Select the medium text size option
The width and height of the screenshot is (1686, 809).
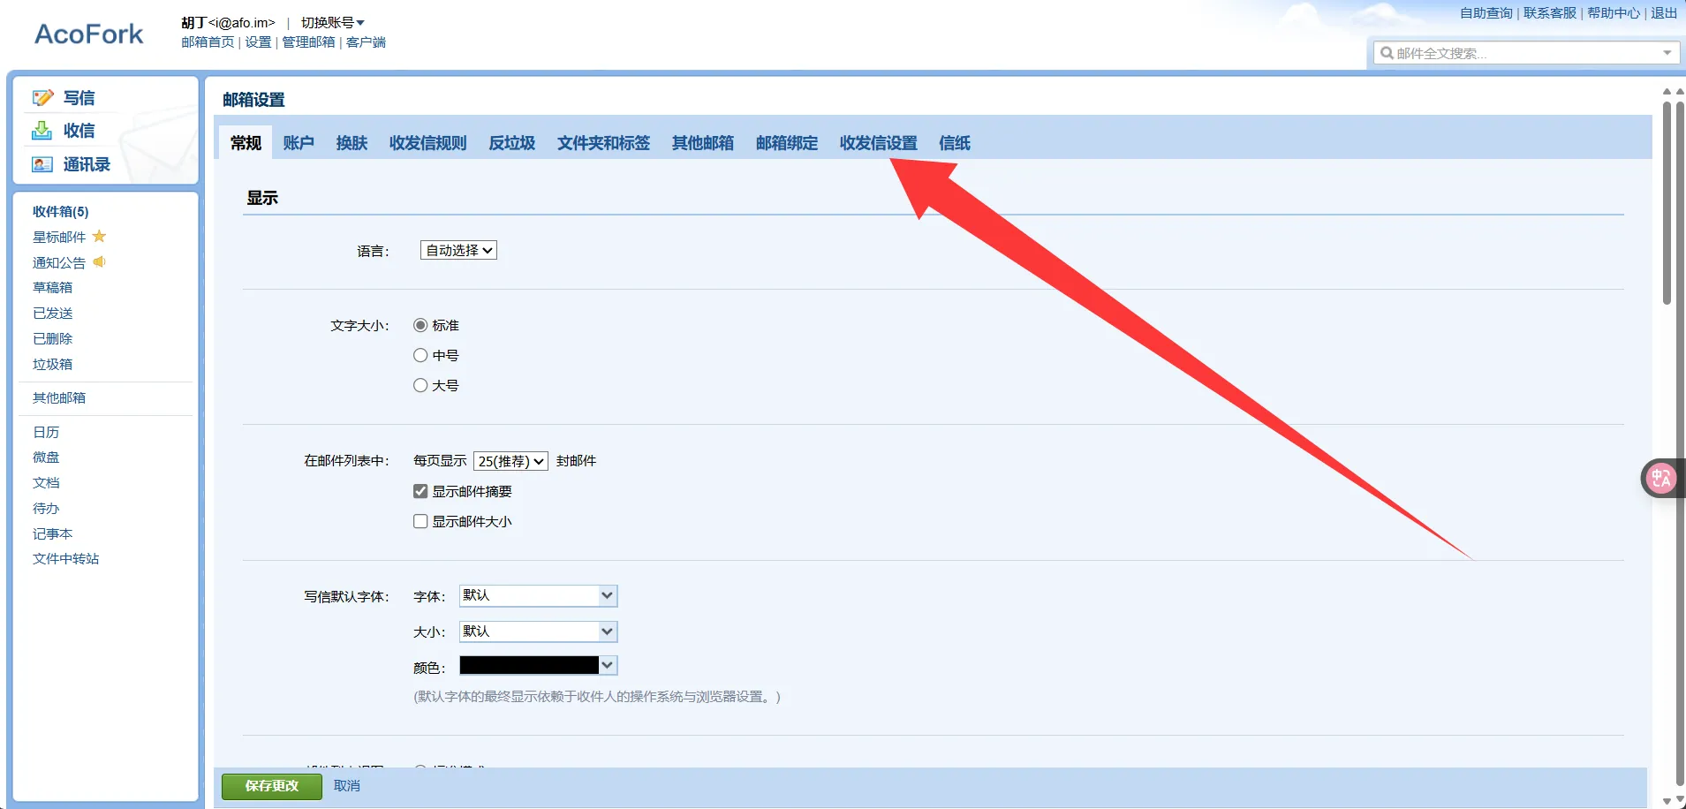tap(420, 355)
